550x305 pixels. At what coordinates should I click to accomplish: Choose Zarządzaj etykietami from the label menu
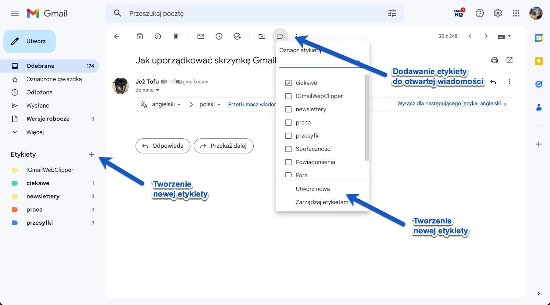[322, 202]
